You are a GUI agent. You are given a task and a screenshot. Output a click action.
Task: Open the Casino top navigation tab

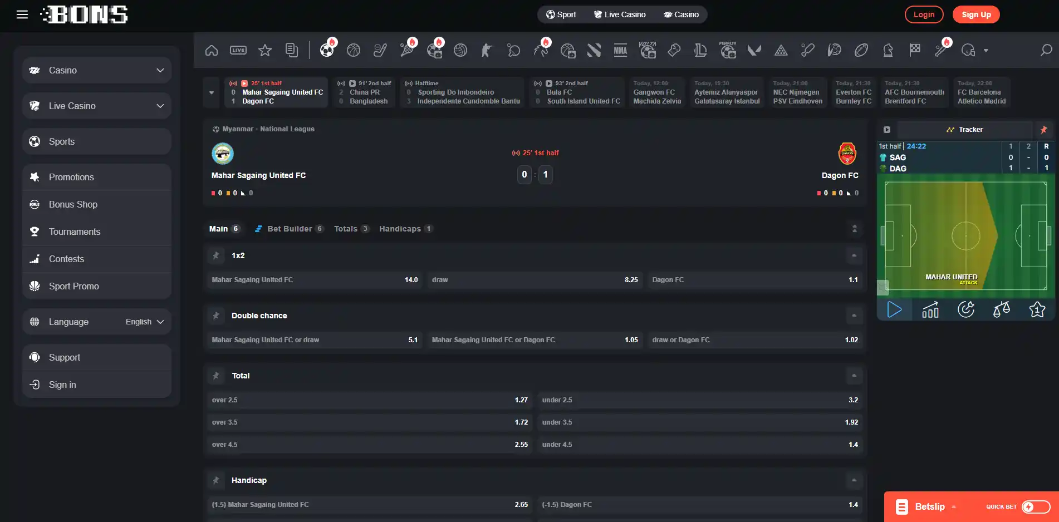tap(681, 14)
